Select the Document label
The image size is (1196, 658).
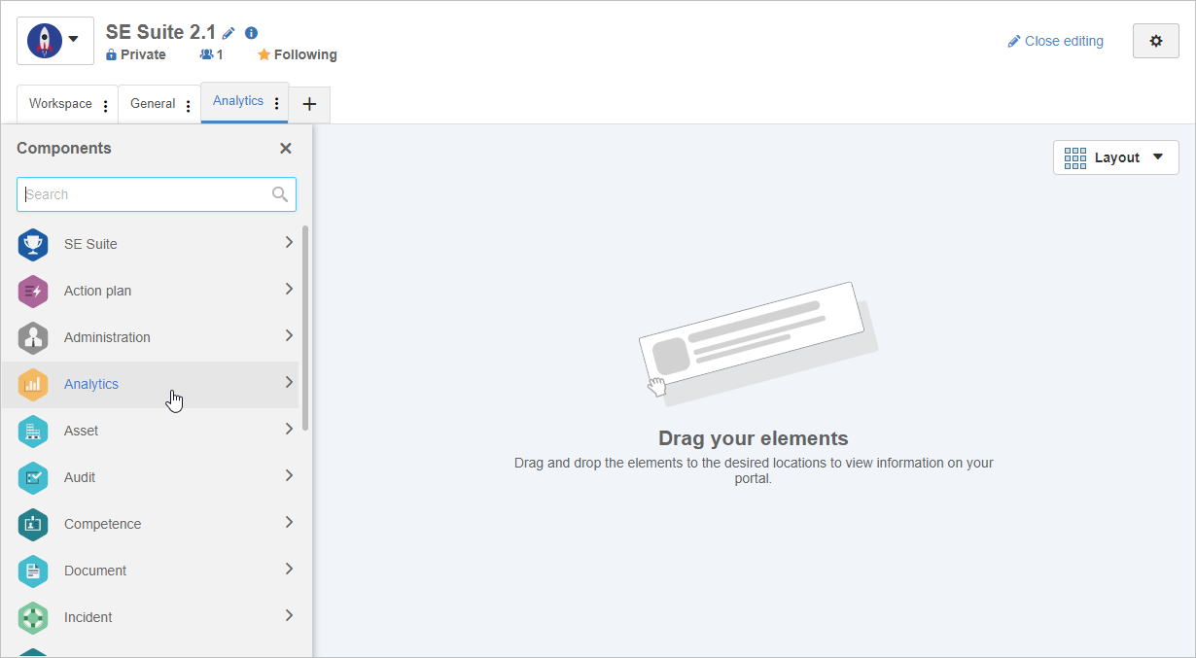(x=95, y=571)
